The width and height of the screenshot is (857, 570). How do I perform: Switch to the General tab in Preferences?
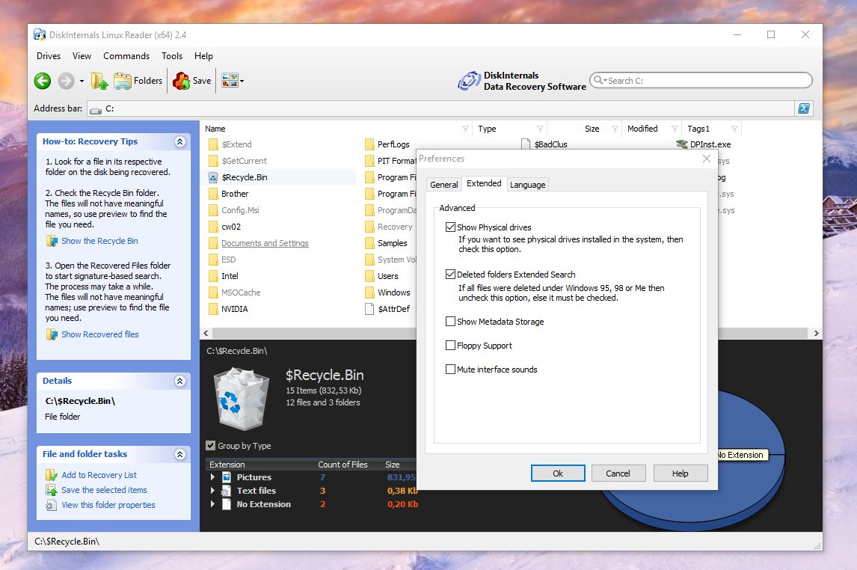(443, 185)
